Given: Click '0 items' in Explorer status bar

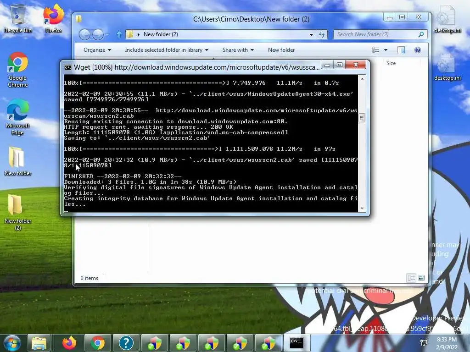Looking at the screenshot, I should coord(90,278).
